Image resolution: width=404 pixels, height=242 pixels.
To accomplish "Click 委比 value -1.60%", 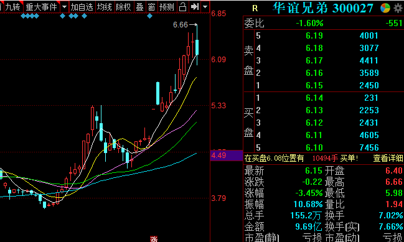I will pos(309,24).
